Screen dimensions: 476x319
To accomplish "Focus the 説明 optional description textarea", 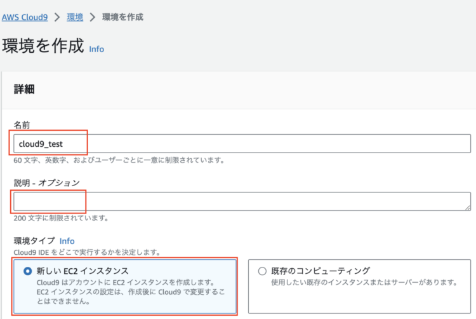I will [242, 201].
